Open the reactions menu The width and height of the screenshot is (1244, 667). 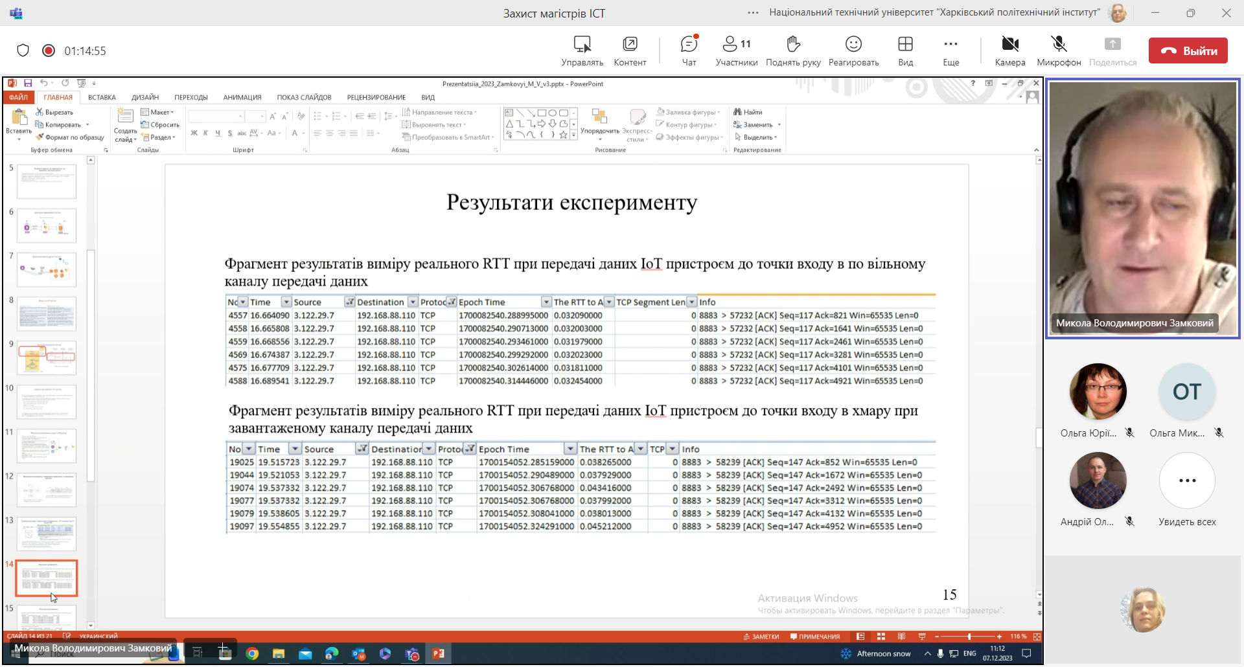point(853,51)
